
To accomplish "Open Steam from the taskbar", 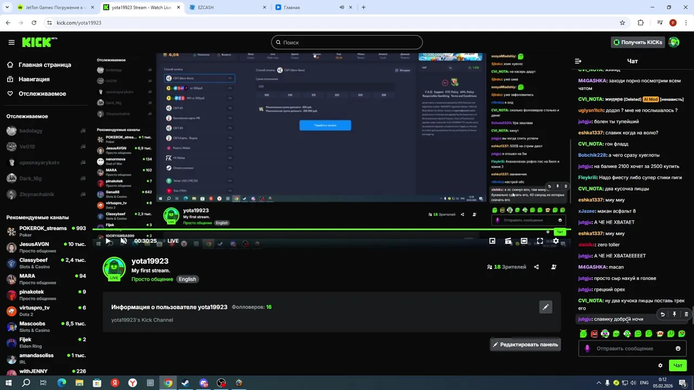I will pyautogui.click(x=185, y=383).
